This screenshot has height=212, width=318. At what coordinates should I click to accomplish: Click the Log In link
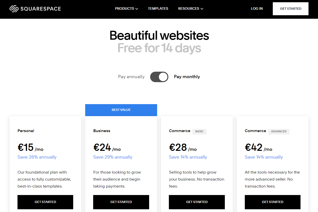[257, 8]
